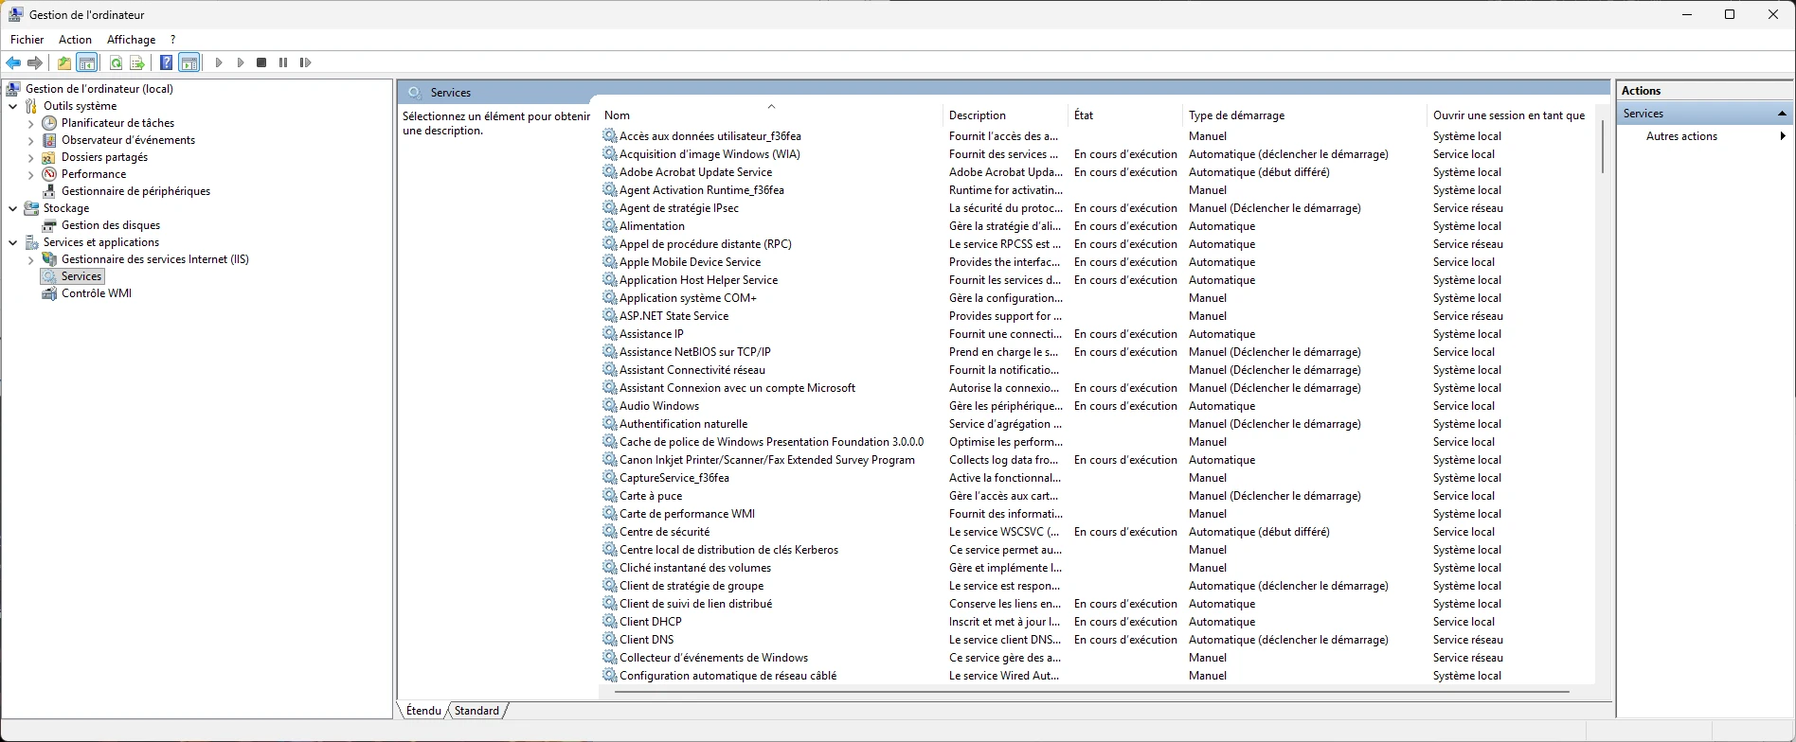The width and height of the screenshot is (1796, 742).
Task: Open the Action menu
Action: (76, 40)
